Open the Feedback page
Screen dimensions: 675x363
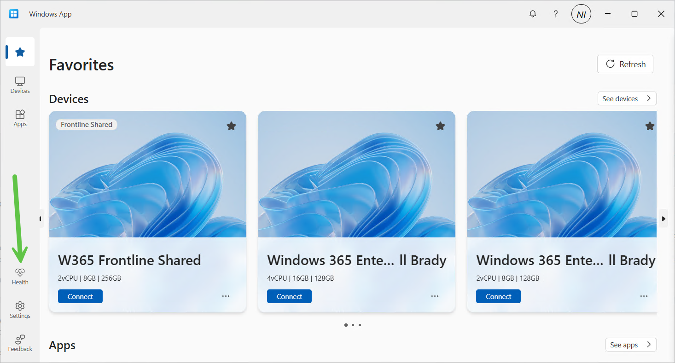click(20, 343)
